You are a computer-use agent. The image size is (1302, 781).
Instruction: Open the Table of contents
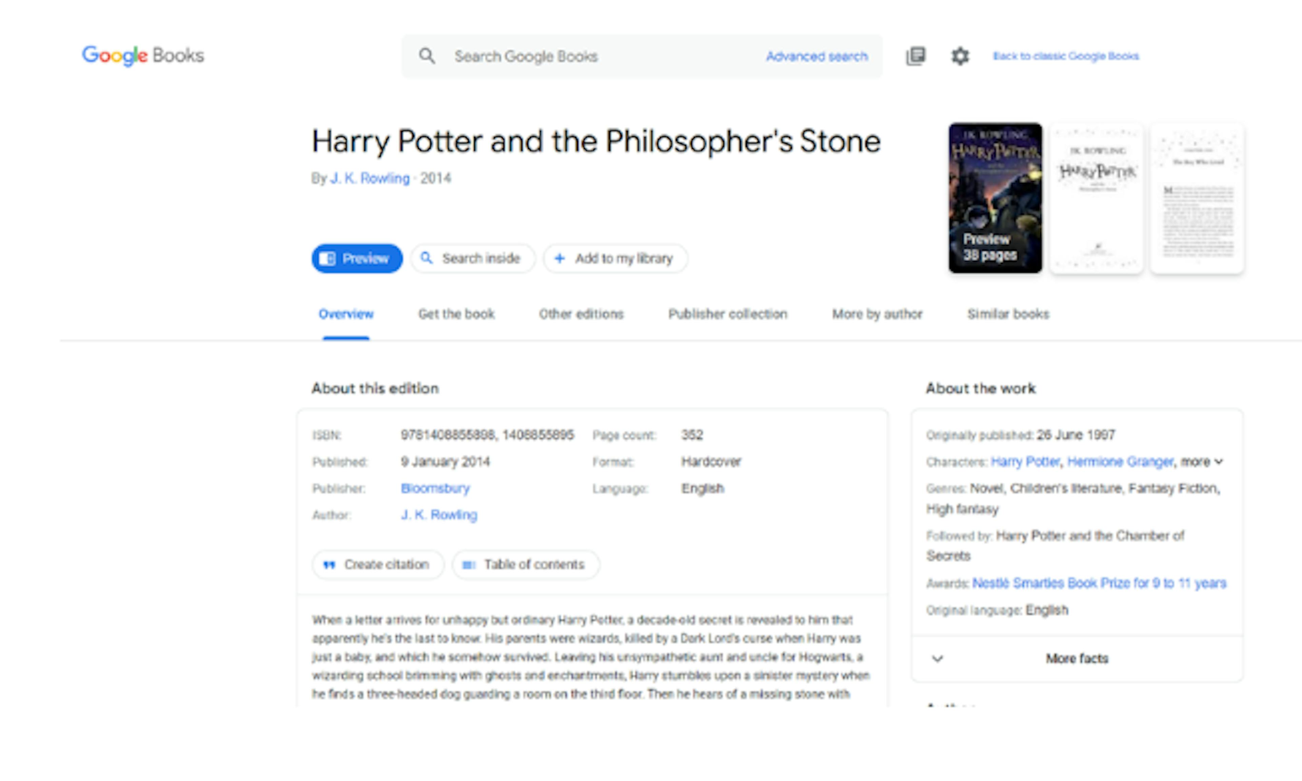[525, 565]
